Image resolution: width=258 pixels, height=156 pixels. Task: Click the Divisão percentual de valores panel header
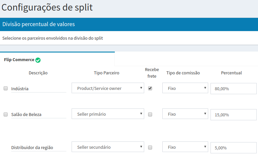(129, 24)
